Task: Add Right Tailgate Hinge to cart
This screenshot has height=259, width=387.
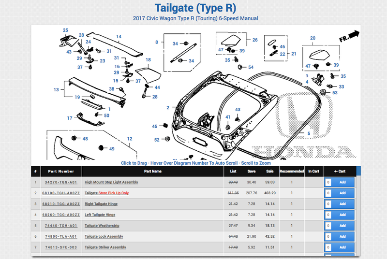Action: click(x=342, y=204)
